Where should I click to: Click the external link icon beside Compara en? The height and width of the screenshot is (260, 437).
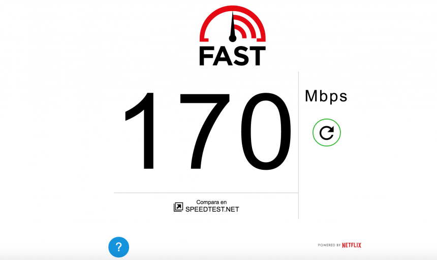click(x=178, y=207)
